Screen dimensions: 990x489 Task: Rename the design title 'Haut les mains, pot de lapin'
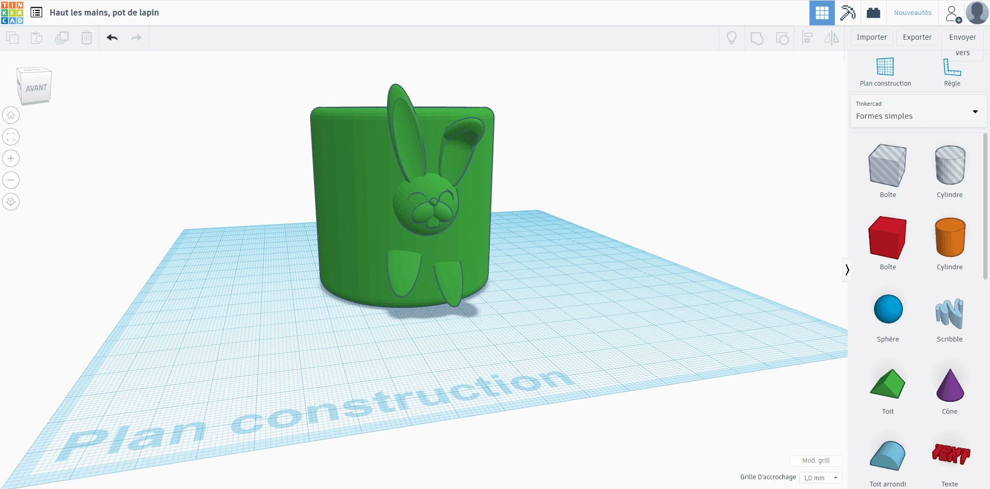104,12
